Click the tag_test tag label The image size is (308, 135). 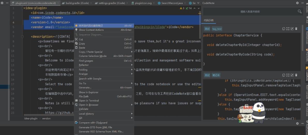[217, 29]
